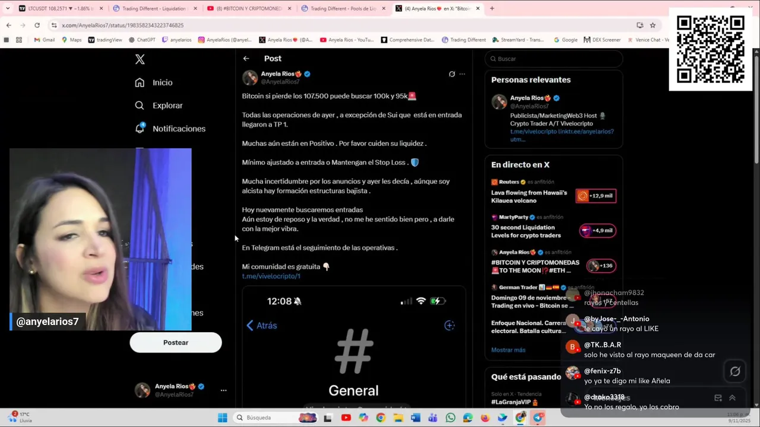Viewport: 760px width, 427px height.
Task: Open tradingView bookmark
Action: coord(105,40)
